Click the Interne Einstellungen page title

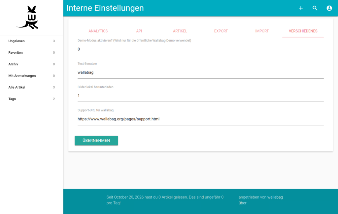point(105,8)
